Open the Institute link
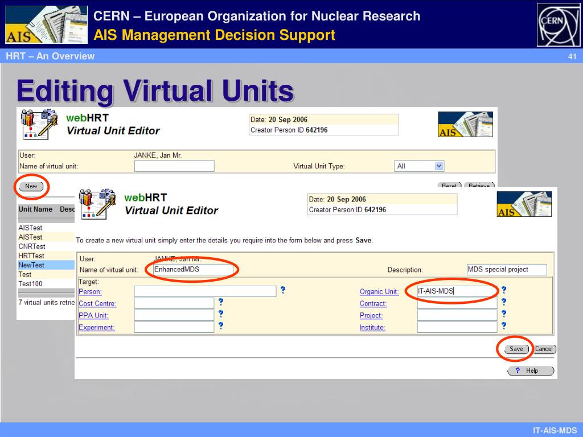Screen dimensions: 583x437 (372, 327)
